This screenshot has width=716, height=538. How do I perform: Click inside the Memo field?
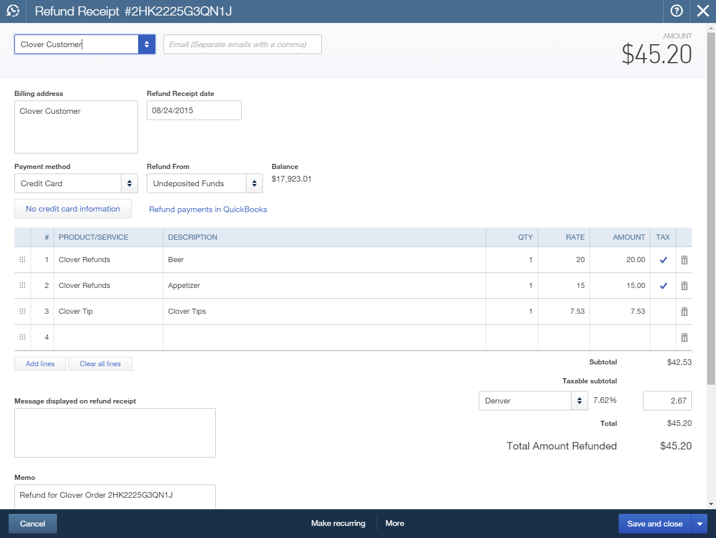coord(115,495)
